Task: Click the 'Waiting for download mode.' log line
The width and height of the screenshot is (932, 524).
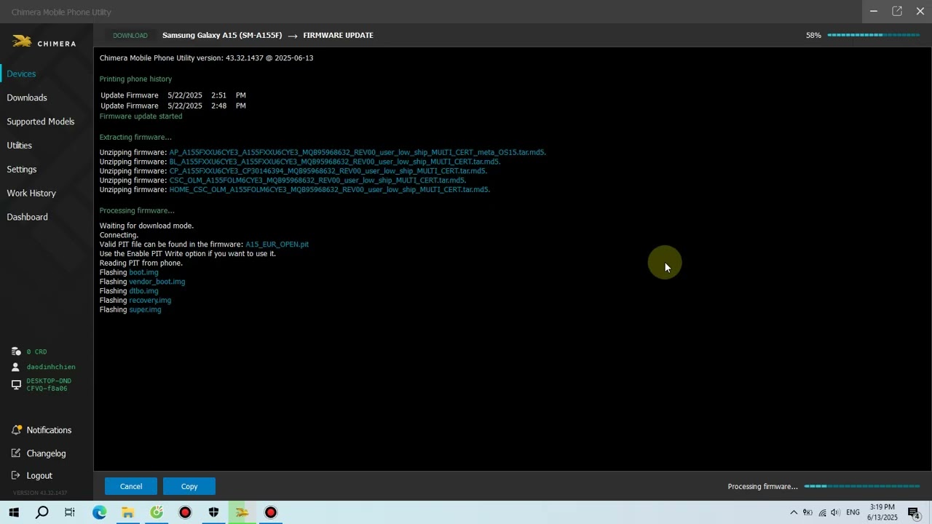Action: pos(146,226)
